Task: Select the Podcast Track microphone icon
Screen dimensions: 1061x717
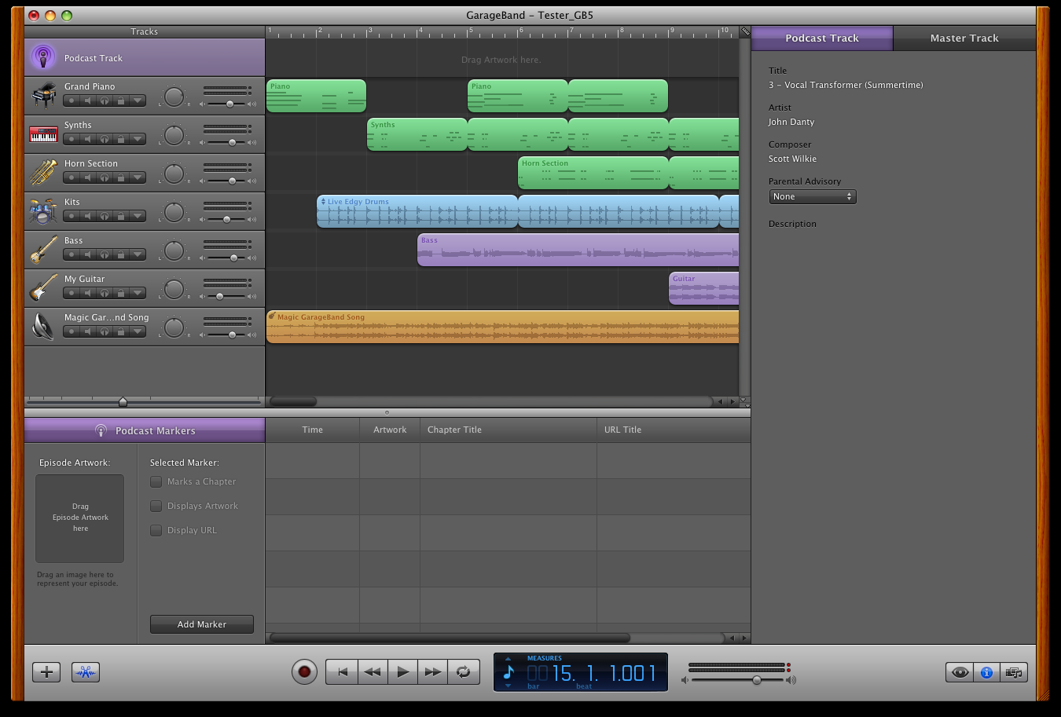Action: (x=43, y=57)
